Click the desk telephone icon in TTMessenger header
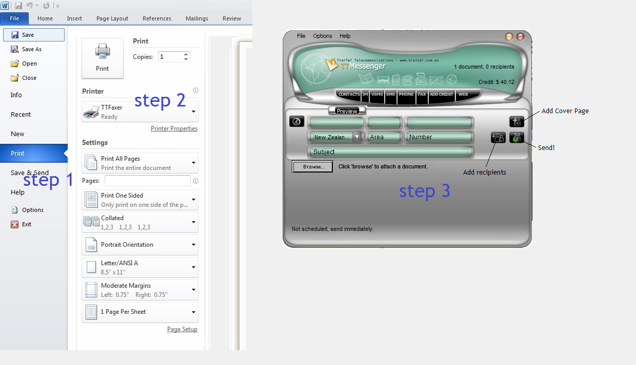 pos(408,79)
